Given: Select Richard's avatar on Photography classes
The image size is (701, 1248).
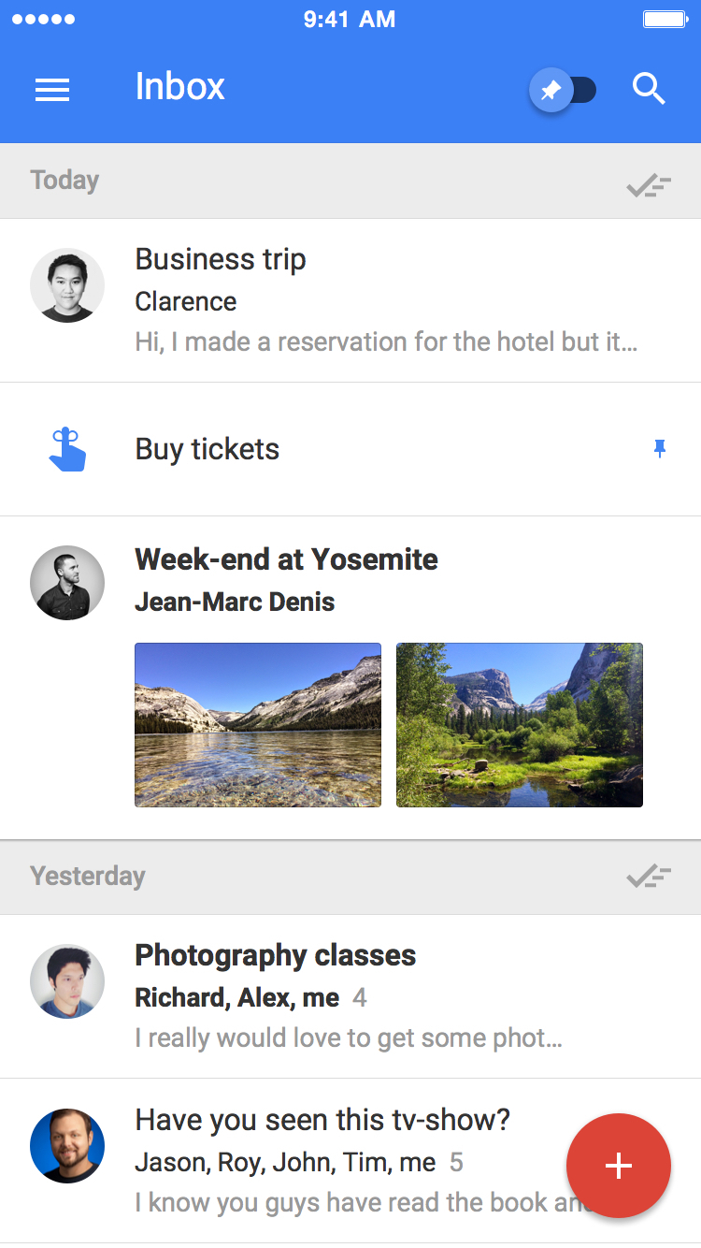Looking at the screenshot, I should [x=67, y=981].
